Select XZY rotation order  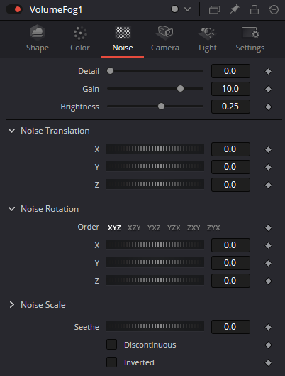coord(134,227)
